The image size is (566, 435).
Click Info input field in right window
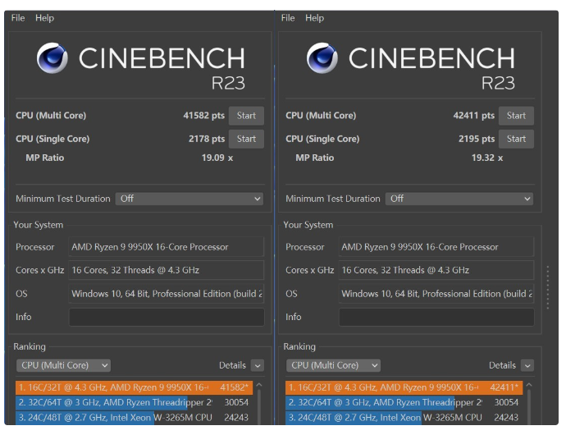click(436, 317)
